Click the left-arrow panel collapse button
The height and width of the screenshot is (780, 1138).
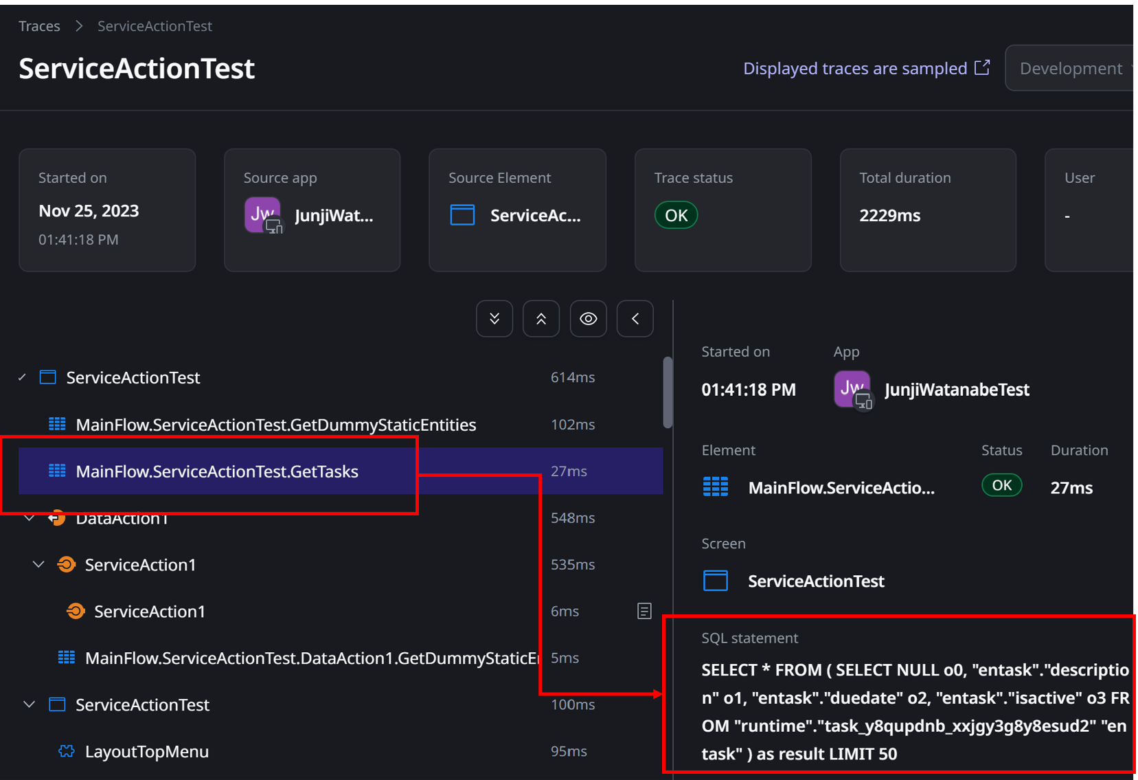635,319
